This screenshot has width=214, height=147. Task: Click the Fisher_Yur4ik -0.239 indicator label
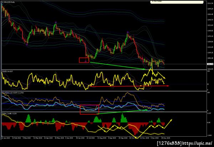[9, 113]
